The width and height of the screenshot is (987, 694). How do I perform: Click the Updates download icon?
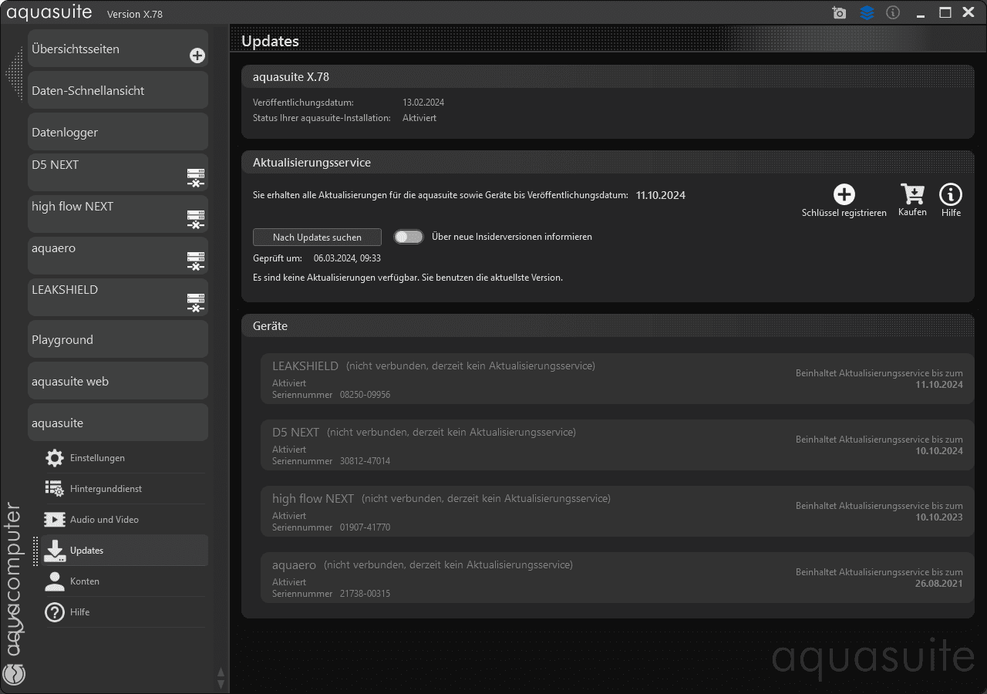click(x=54, y=551)
